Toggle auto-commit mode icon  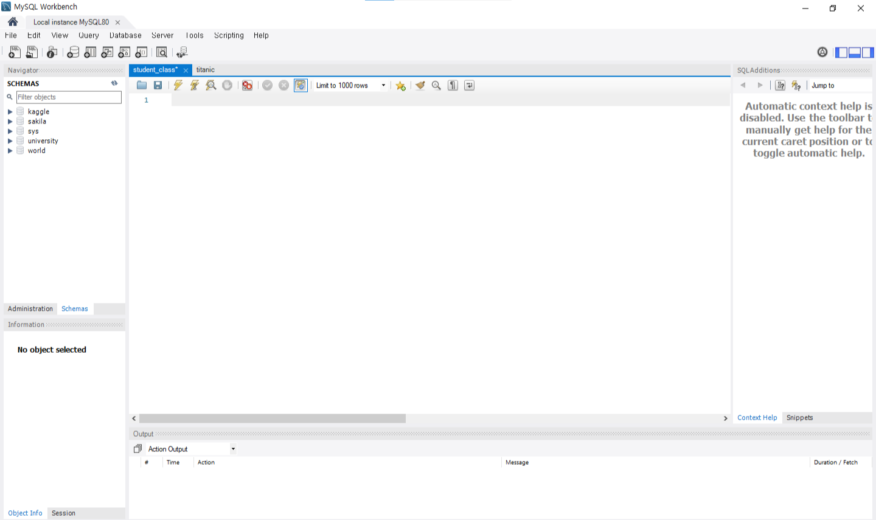click(x=301, y=85)
